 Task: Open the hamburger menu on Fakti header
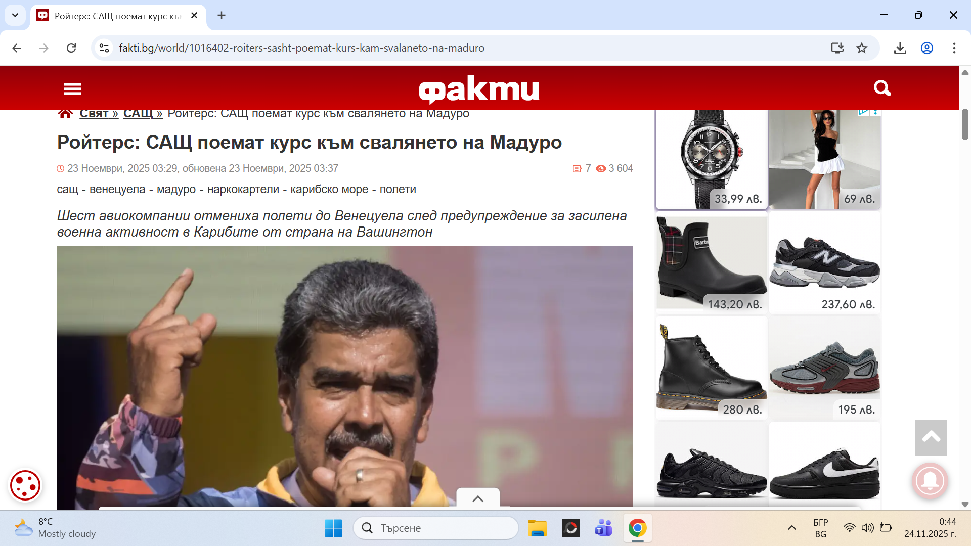tap(72, 89)
